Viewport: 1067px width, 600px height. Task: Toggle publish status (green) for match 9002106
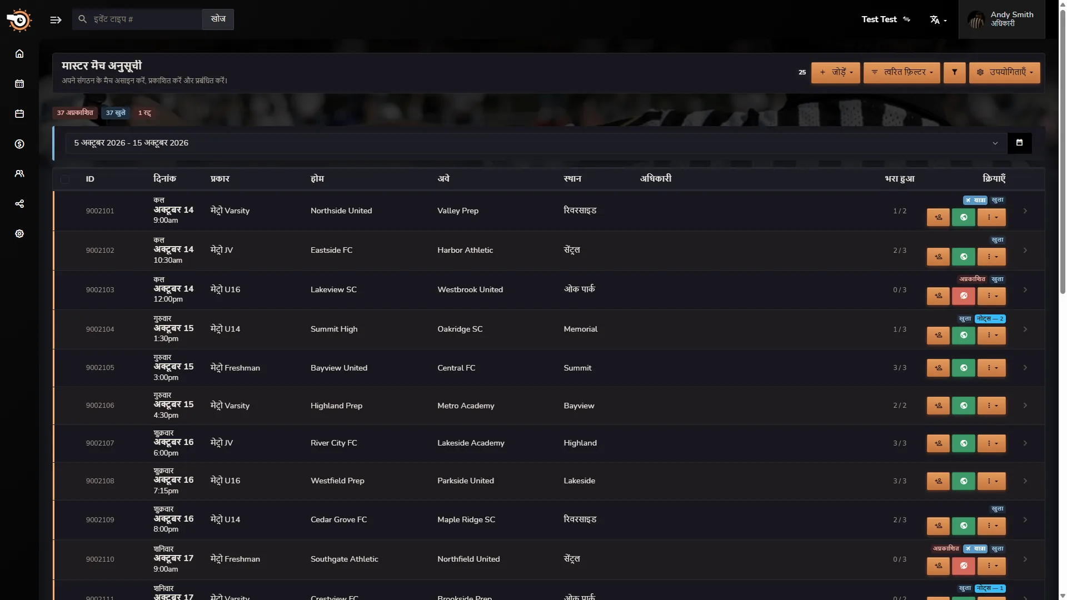pos(964,406)
